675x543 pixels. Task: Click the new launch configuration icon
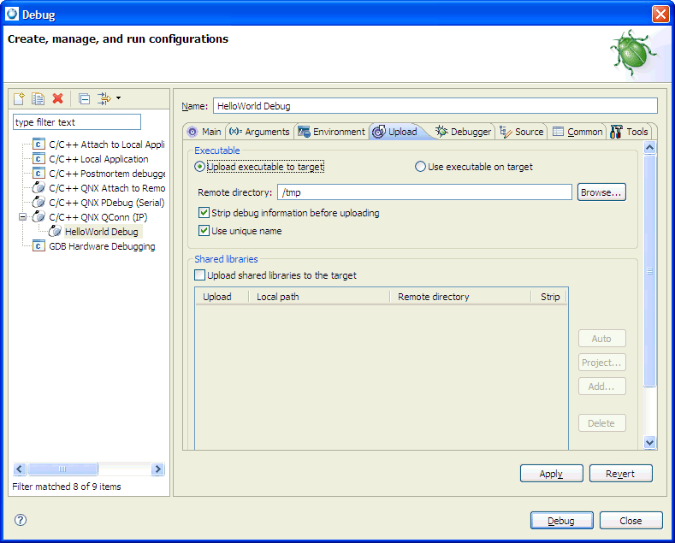coord(20,99)
